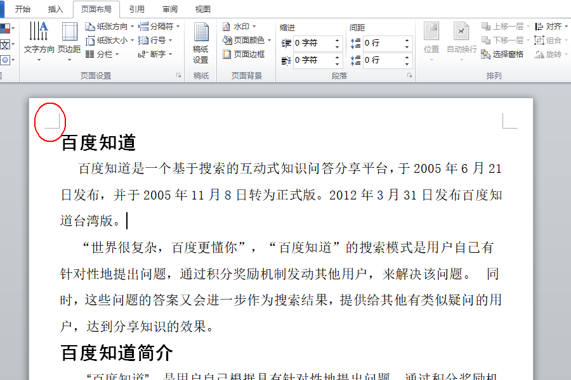Open the 页边距 margins tool
Viewport: 571px width, 380px height.
click(69, 40)
